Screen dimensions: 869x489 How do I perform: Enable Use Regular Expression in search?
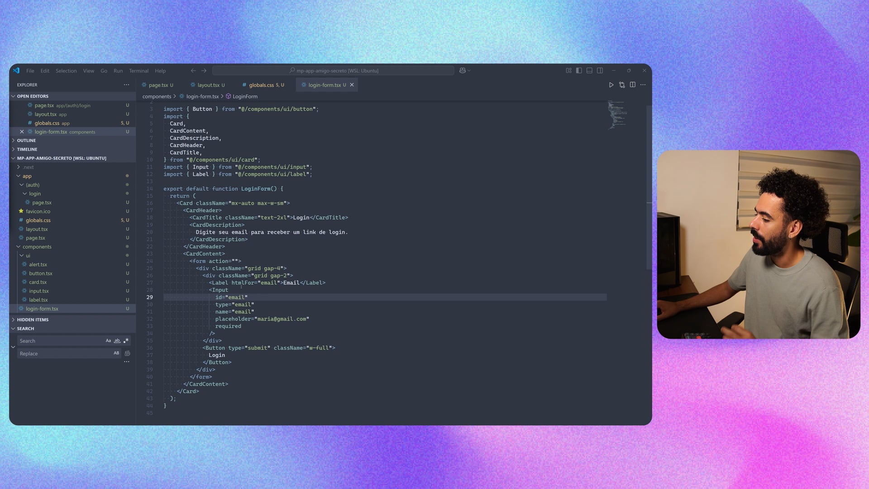click(126, 341)
